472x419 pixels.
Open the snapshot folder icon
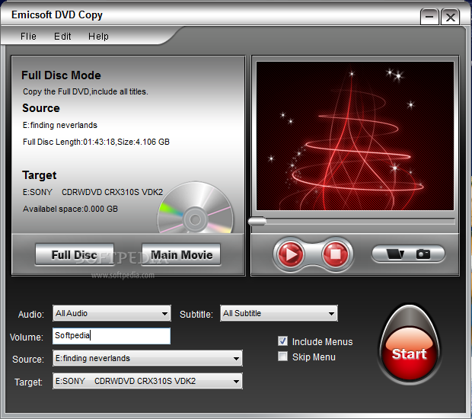tap(395, 254)
